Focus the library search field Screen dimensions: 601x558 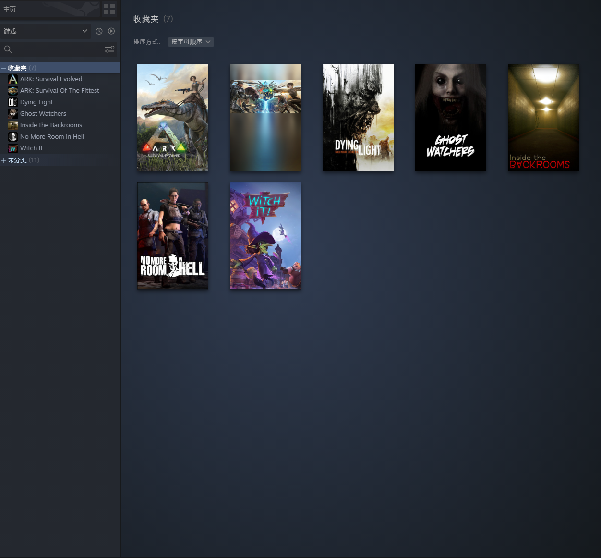click(59, 49)
